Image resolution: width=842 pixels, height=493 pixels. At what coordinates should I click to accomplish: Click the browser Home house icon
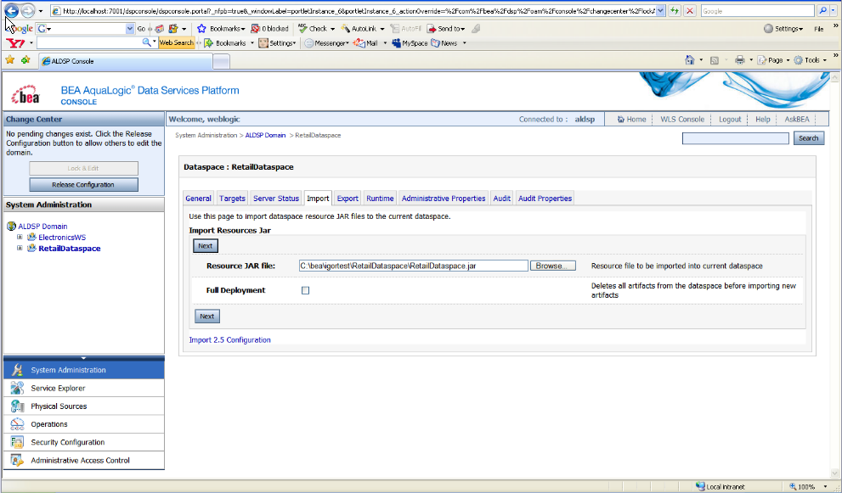(690, 60)
